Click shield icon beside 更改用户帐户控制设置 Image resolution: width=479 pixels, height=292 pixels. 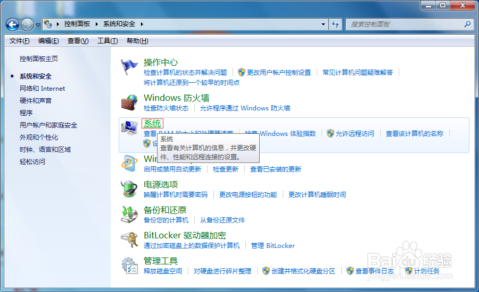pos(241,72)
